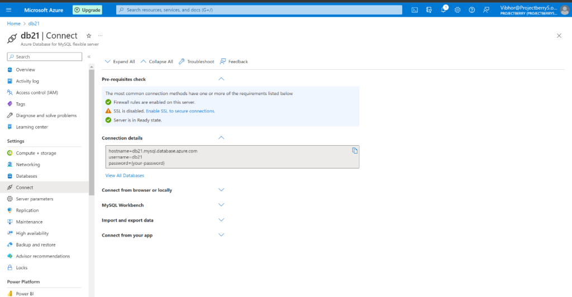Click the View All Databases link
572x297 pixels.
(125, 176)
